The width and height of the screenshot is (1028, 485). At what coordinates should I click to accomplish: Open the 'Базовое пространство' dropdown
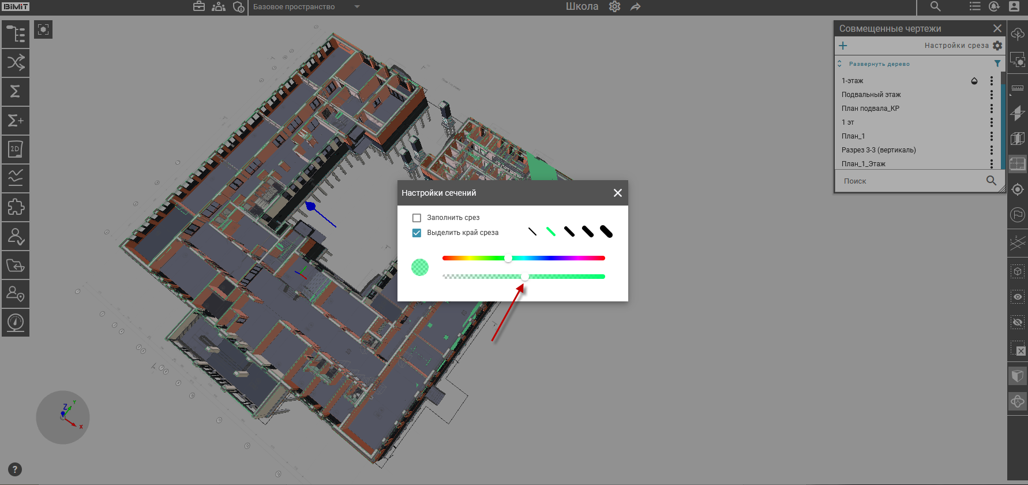tap(306, 7)
